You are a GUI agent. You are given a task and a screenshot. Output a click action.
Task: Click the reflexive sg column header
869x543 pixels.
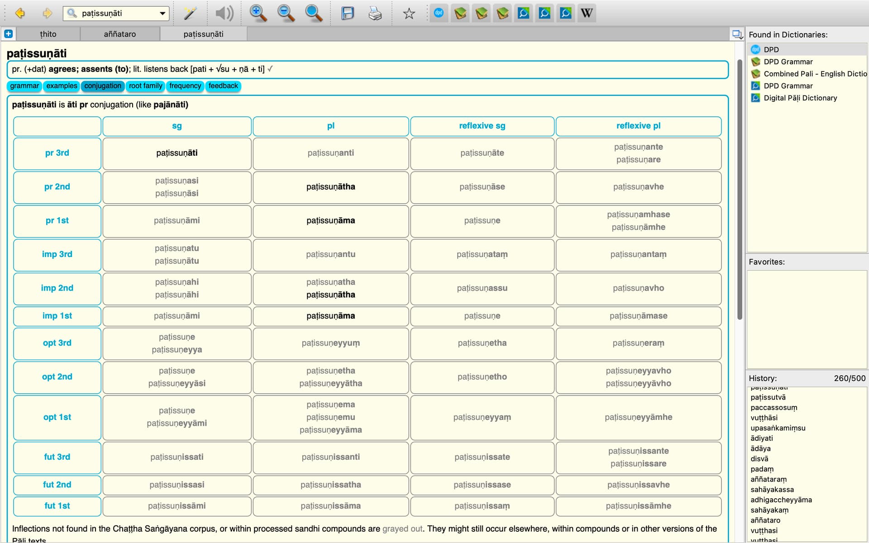tap(482, 126)
